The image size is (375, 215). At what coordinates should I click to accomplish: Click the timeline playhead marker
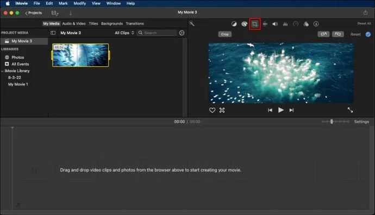click(12, 128)
